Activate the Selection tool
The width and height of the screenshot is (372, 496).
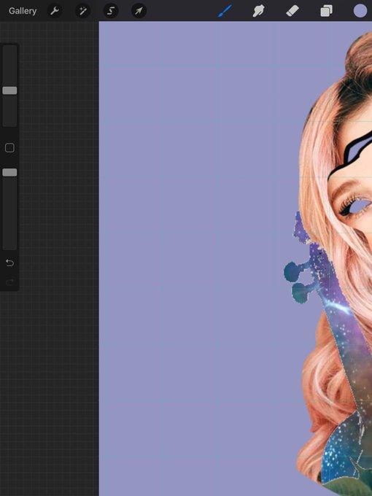point(111,11)
